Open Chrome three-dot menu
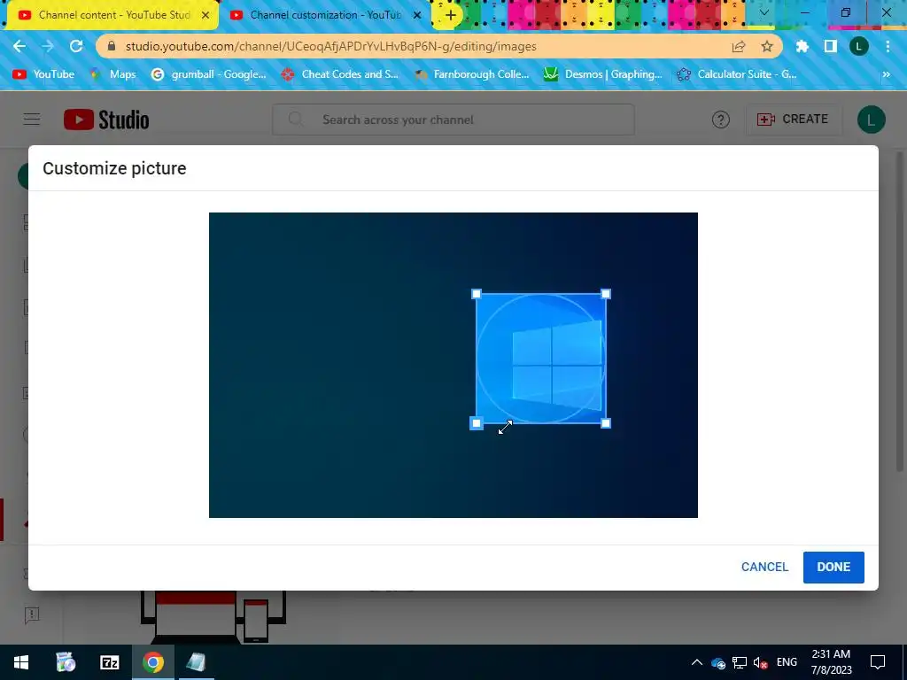Image resolution: width=907 pixels, height=680 pixels. (888, 46)
